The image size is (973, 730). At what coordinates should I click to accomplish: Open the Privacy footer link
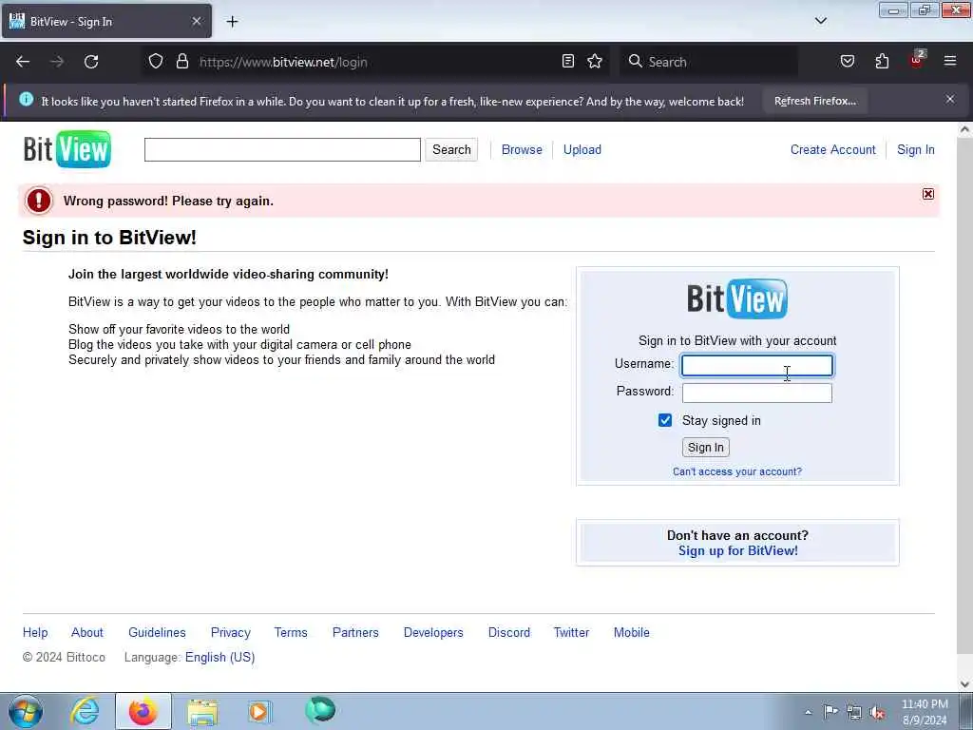(230, 632)
